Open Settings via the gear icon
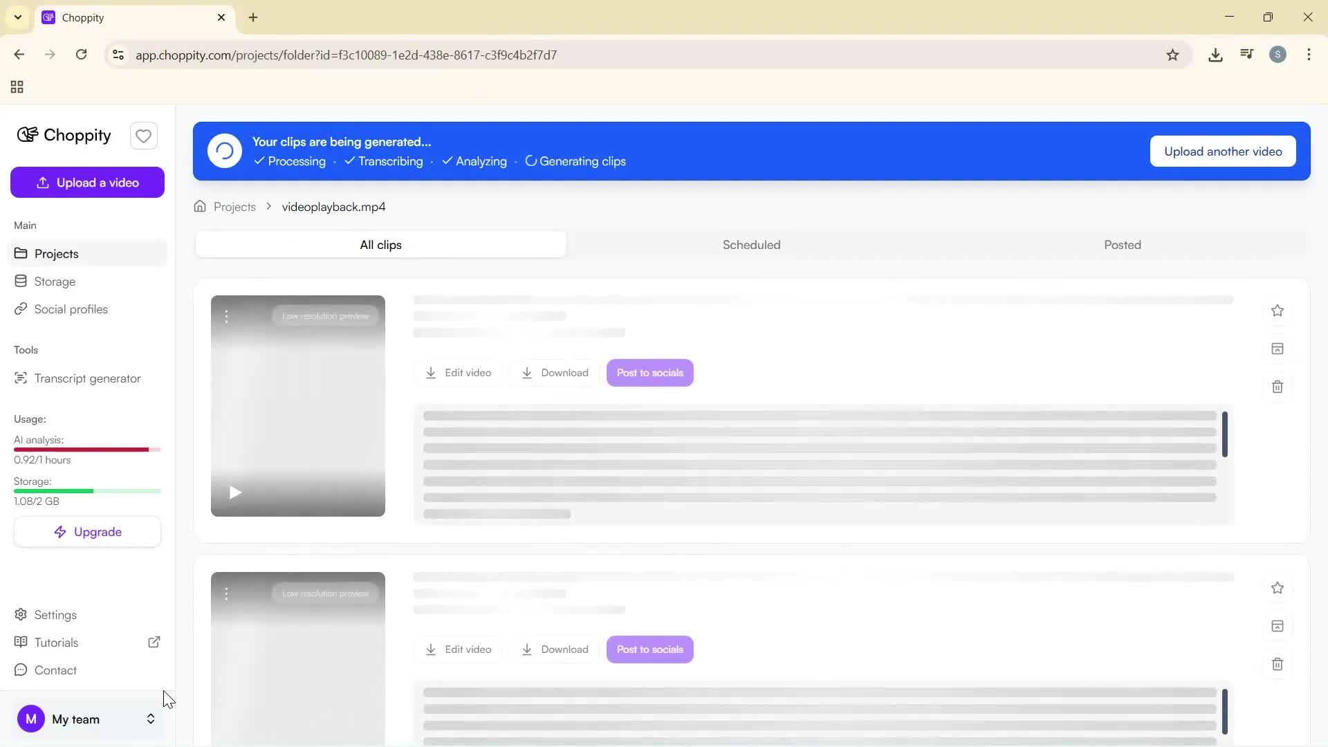Image resolution: width=1328 pixels, height=747 pixels. (x=55, y=614)
